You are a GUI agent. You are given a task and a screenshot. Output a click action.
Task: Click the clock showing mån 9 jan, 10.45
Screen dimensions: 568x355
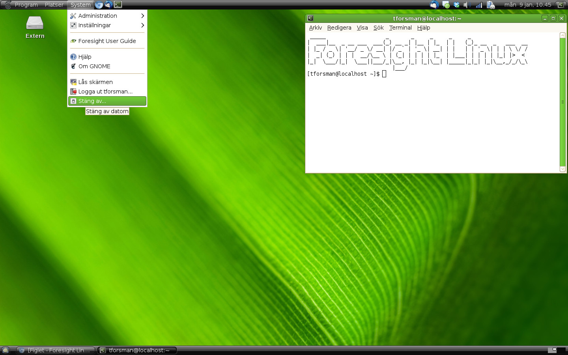point(528,5)
